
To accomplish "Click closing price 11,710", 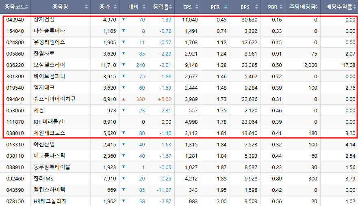I will 108,65.
